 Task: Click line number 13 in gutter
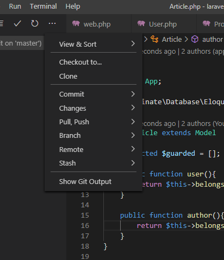(x=85, y=195)
